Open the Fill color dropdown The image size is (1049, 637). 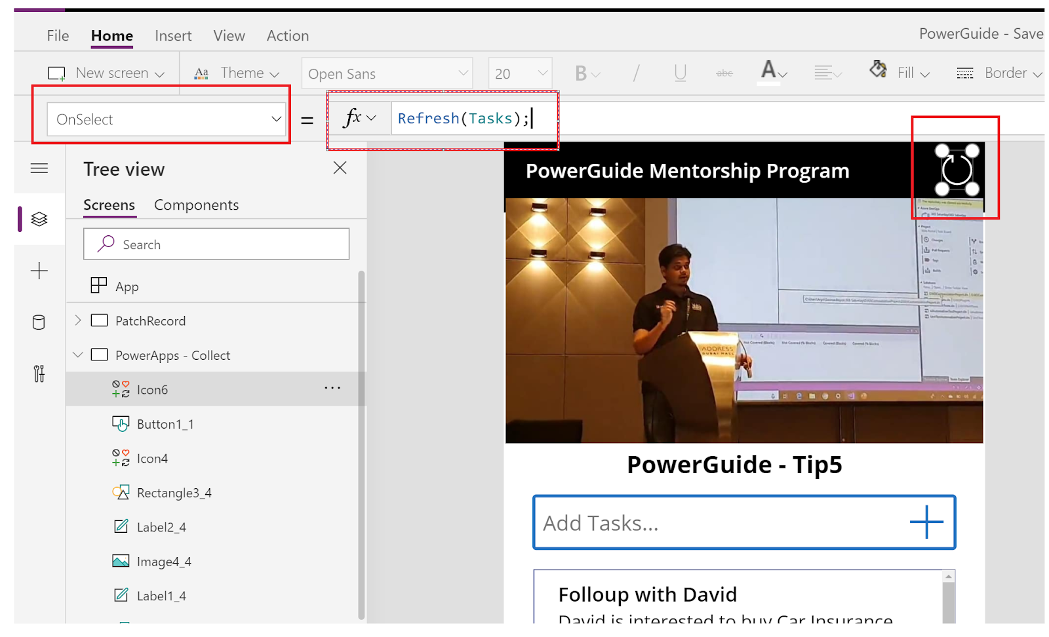pos(900,72)
